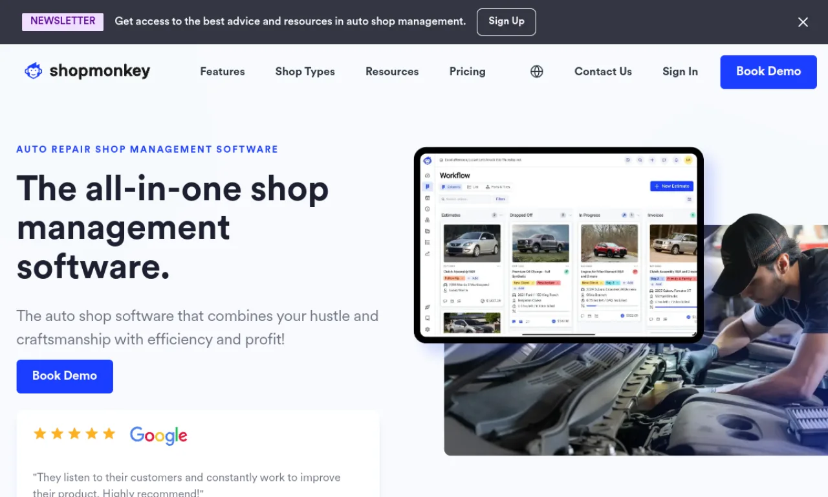
Task: Click Book Demo under the hero tagline
Action: pos(65,376)
